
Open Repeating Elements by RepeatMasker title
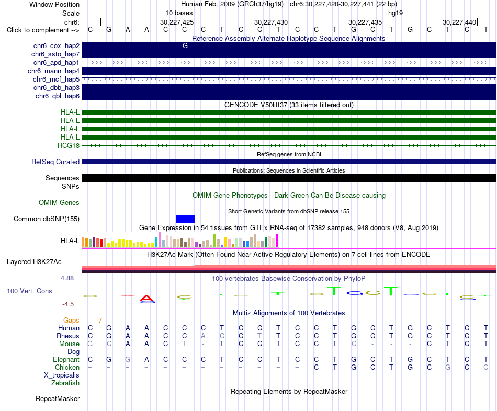click(x=289, y=391)
